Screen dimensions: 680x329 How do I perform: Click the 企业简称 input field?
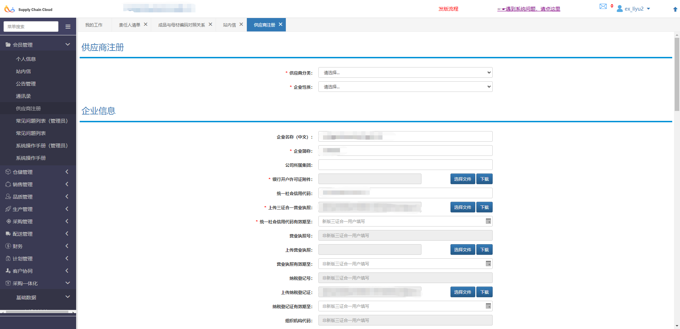tap(405, 151)
